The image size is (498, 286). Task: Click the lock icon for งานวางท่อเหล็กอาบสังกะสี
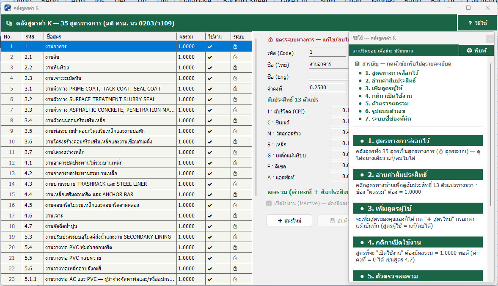tap(235, 269)
